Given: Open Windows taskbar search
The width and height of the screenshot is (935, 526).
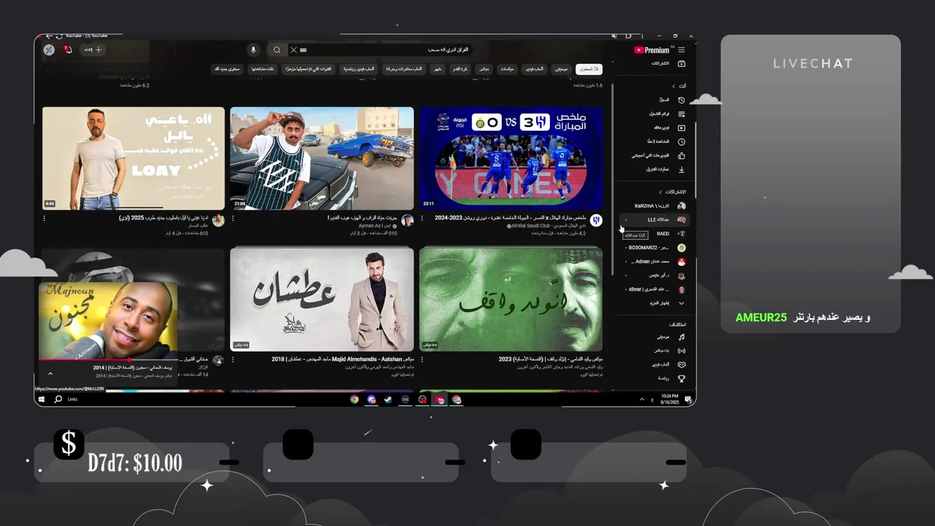Looking at the screenshot, I should pyautogui.click(x=58, y=400).
